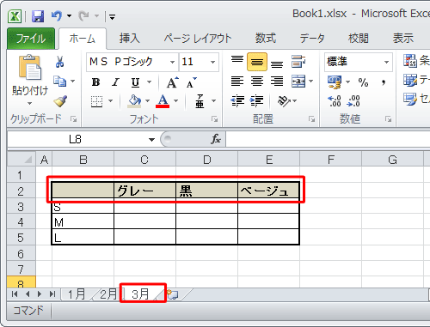The image size is (430, 327).
Task: Switch to the 挿入 ribbon tab
Action: tap(130, 39)
